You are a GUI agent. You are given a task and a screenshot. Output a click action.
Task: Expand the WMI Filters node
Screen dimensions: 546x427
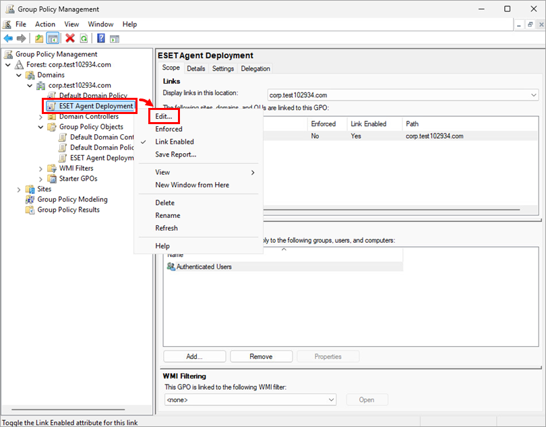pyautogui.click(x=40, y=169)
